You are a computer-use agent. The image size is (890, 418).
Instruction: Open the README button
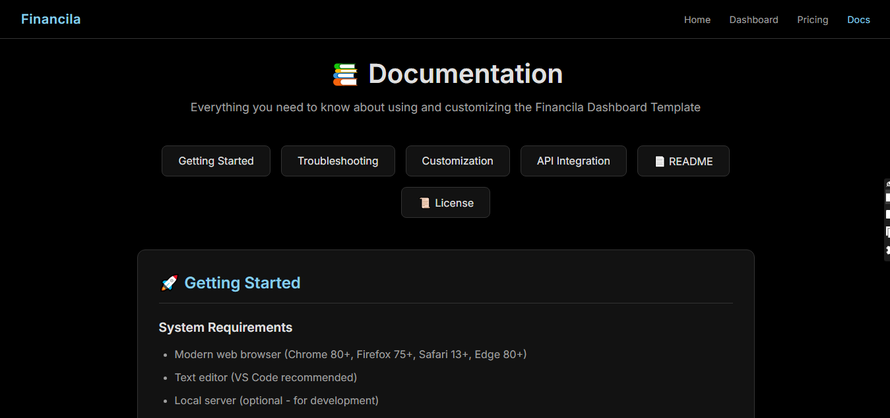click(x=683, y=161)
